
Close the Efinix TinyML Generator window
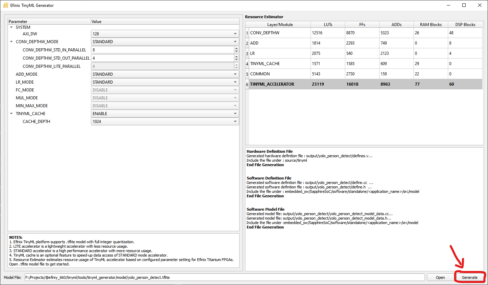click(x=480, y=5)
